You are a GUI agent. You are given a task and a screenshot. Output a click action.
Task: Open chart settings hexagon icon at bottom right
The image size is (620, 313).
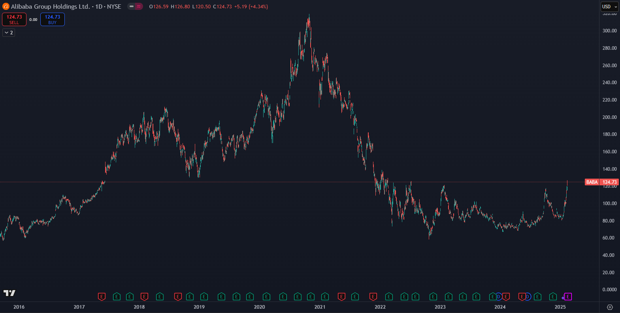point(609,307)
